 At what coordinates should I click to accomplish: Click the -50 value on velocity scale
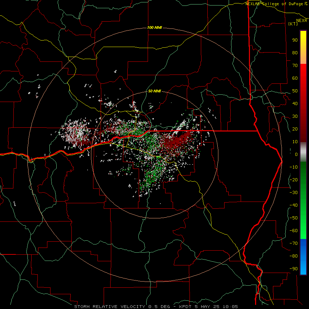coord(294,218)
